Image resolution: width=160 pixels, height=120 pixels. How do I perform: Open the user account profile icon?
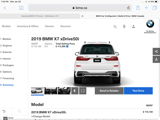(x=133, y=26)
